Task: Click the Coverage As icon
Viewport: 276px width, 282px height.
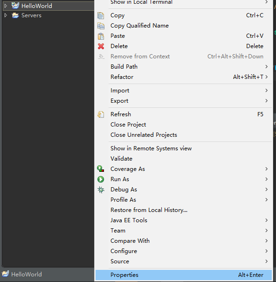Action: [101, 169]
